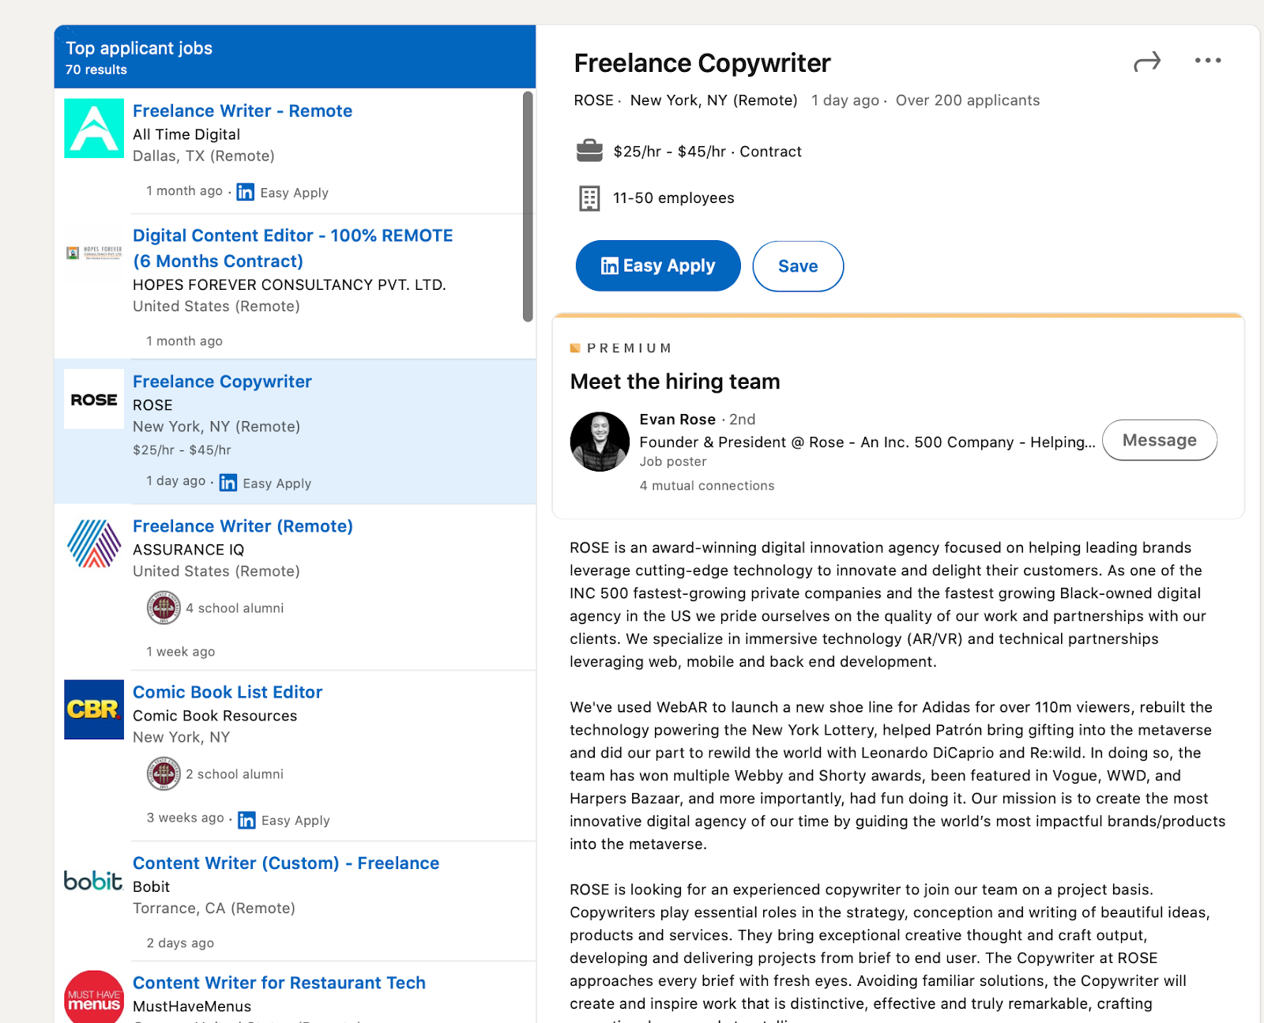Open Evan Rose's profile photo

600,442
